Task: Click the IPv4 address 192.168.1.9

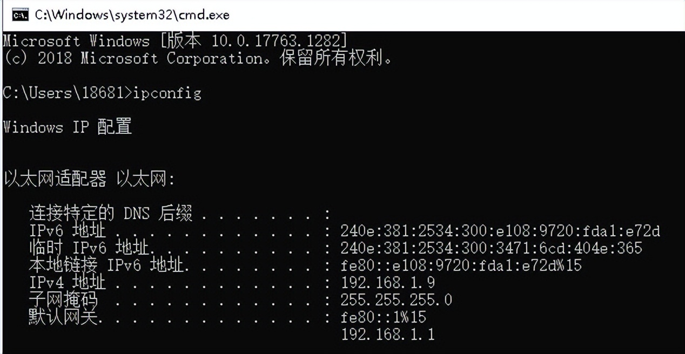Action: click(x=387, y=283)
